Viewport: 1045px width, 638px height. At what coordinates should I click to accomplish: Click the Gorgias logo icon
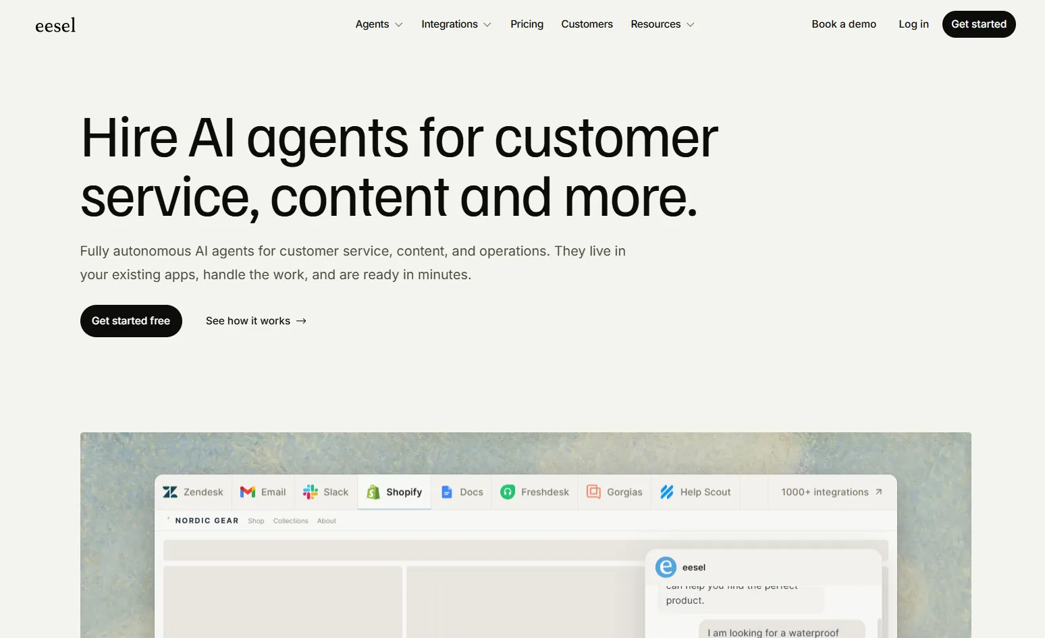[593, 492]
